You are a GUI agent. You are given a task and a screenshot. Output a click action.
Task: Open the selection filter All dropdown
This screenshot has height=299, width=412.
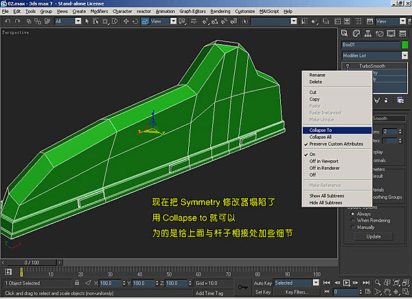(x=78, y=21)
